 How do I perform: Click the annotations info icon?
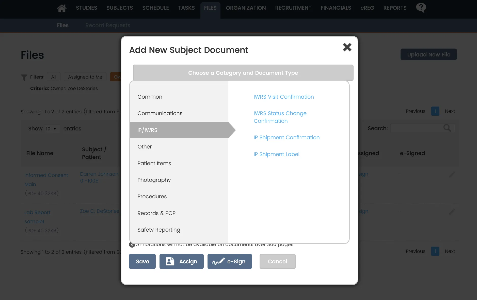point(132,245)
